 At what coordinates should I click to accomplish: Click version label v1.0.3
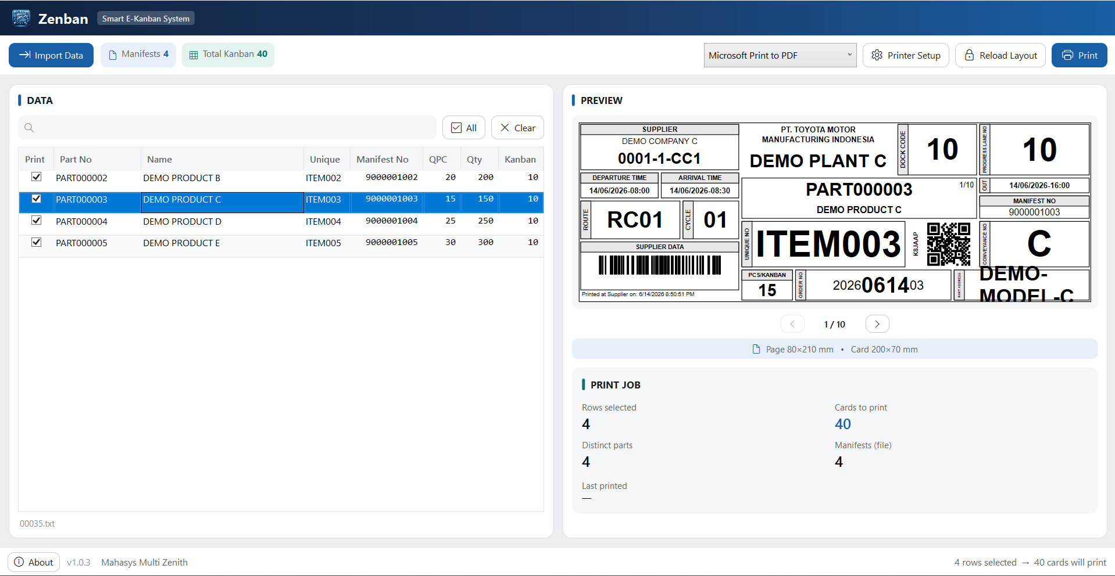(78, 562)
